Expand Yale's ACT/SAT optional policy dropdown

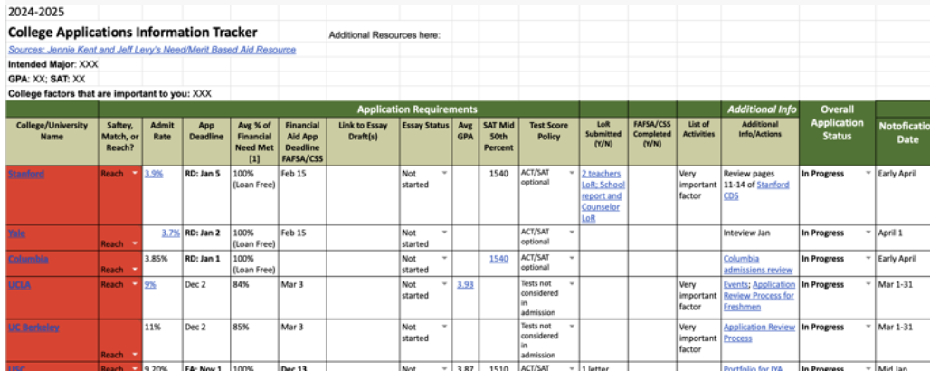coord(571,233)
